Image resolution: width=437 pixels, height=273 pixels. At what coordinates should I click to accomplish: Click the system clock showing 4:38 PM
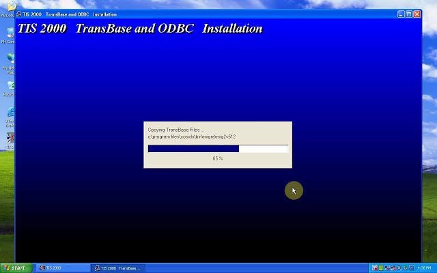click(424, 268)
